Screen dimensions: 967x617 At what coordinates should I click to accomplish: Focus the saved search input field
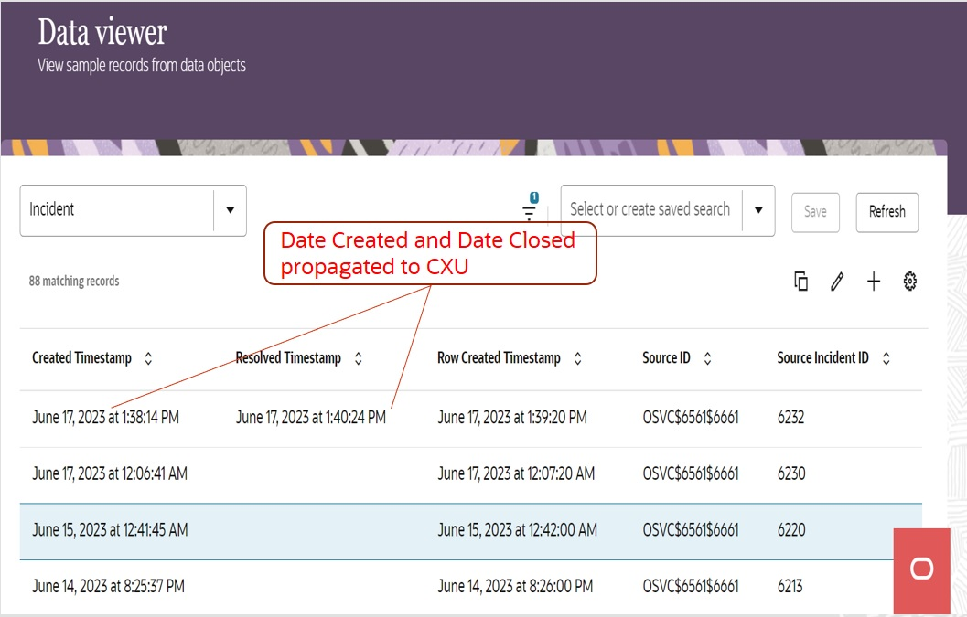coord(650,210)
